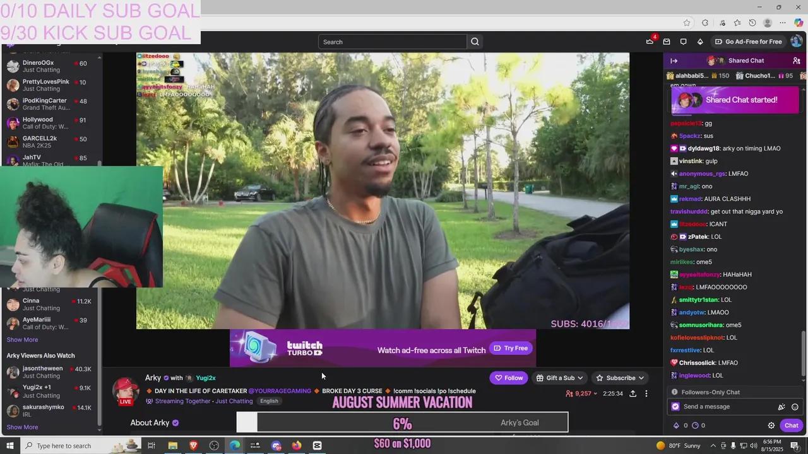The width and height of the screenshot is (808, 454).
Task: Open the chat community users list icon
Action: (x=797, y=61)
